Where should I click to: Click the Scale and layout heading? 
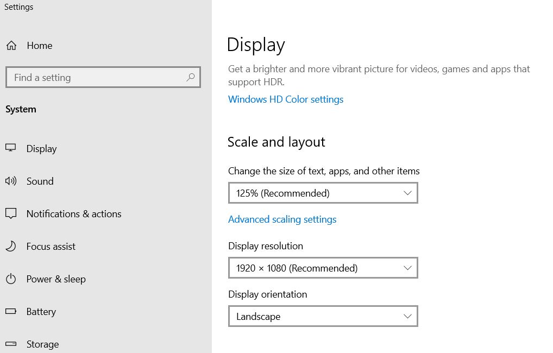276,142
